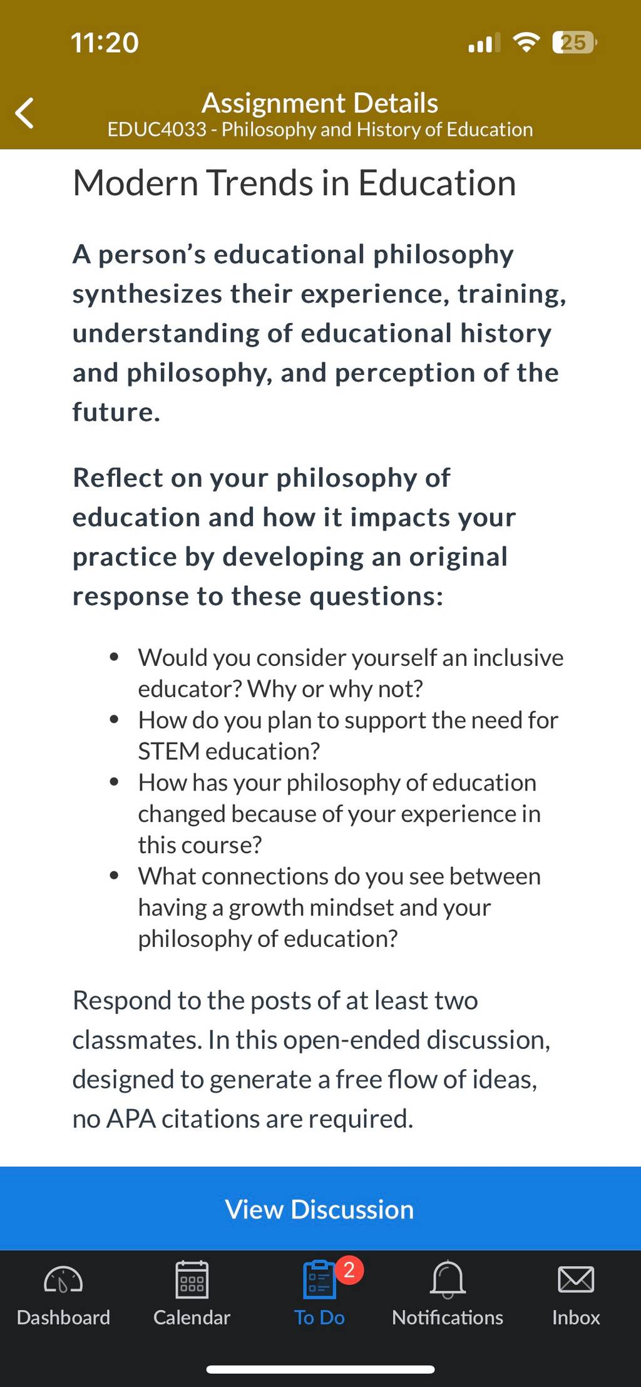Image resolution: width=641 pixels, height=1387 pixels.
Task: Tap the Wi-Fi status icon
Action: click(x=526, y=42)
